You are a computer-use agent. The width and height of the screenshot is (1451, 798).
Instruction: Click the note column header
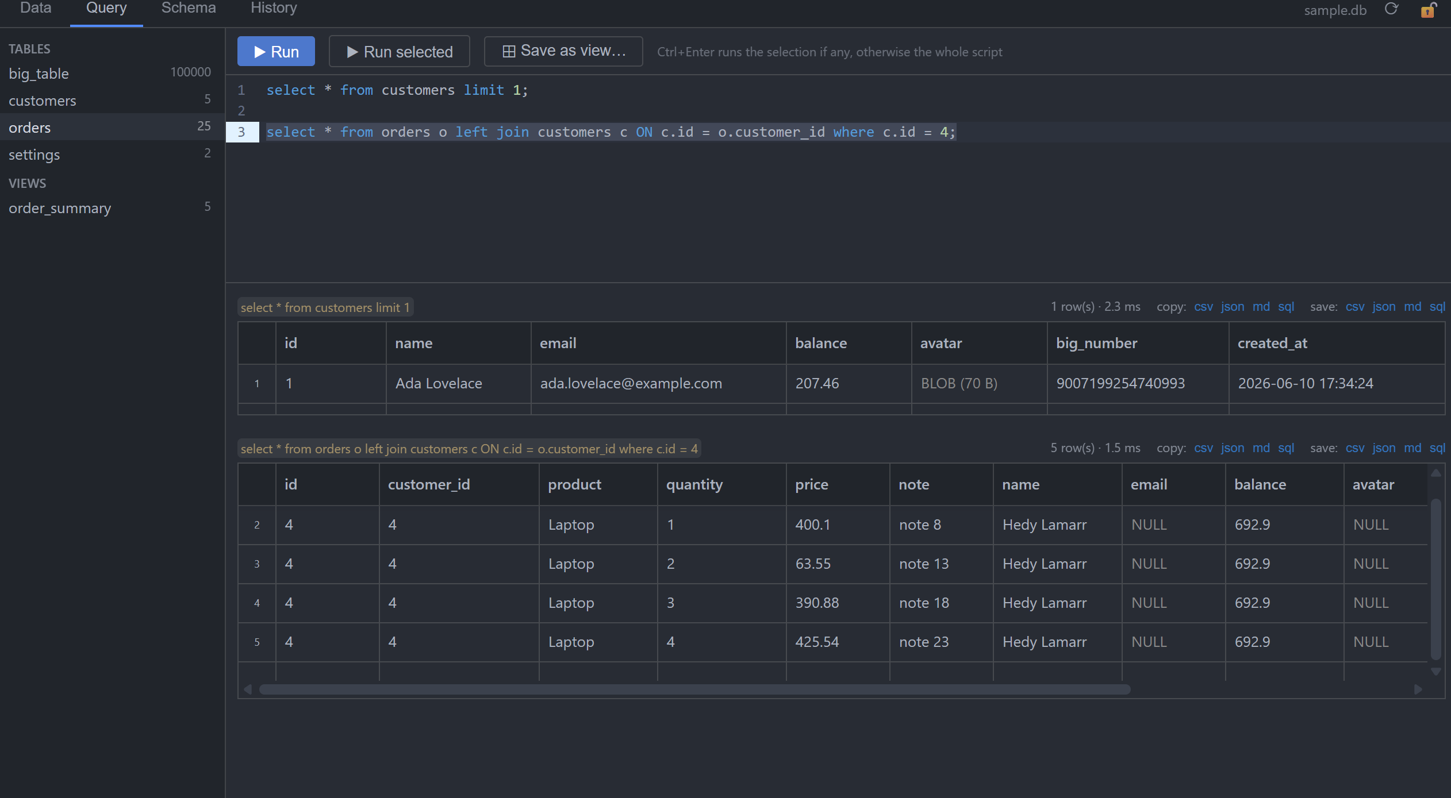pos(941,484)
